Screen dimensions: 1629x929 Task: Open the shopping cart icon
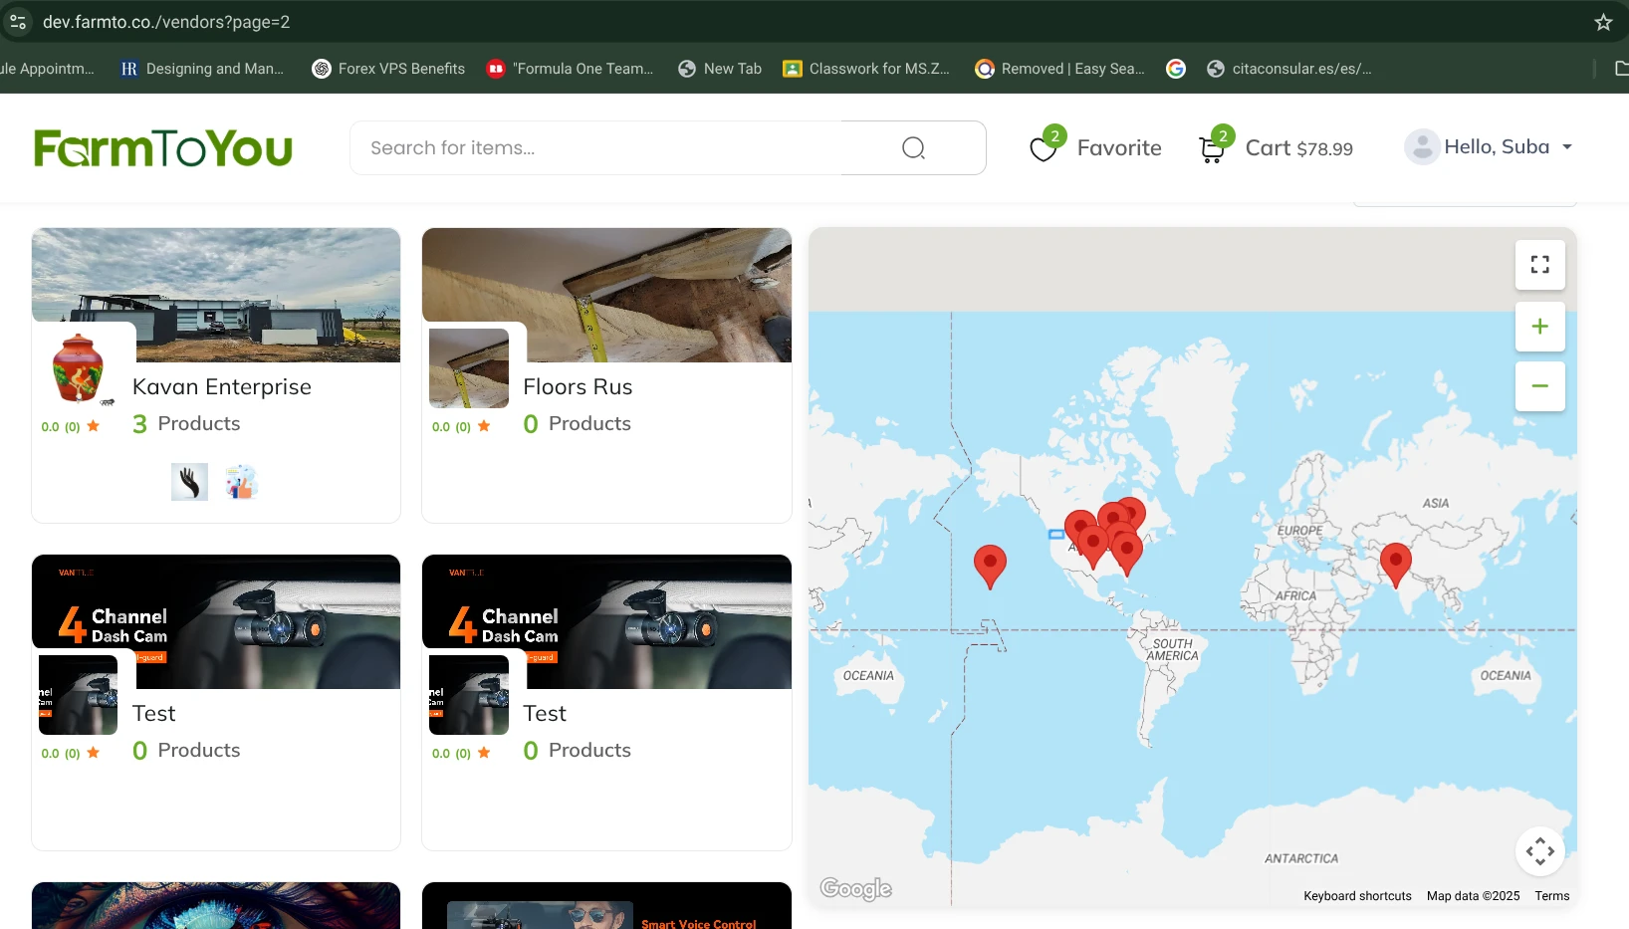(1212, 149)
